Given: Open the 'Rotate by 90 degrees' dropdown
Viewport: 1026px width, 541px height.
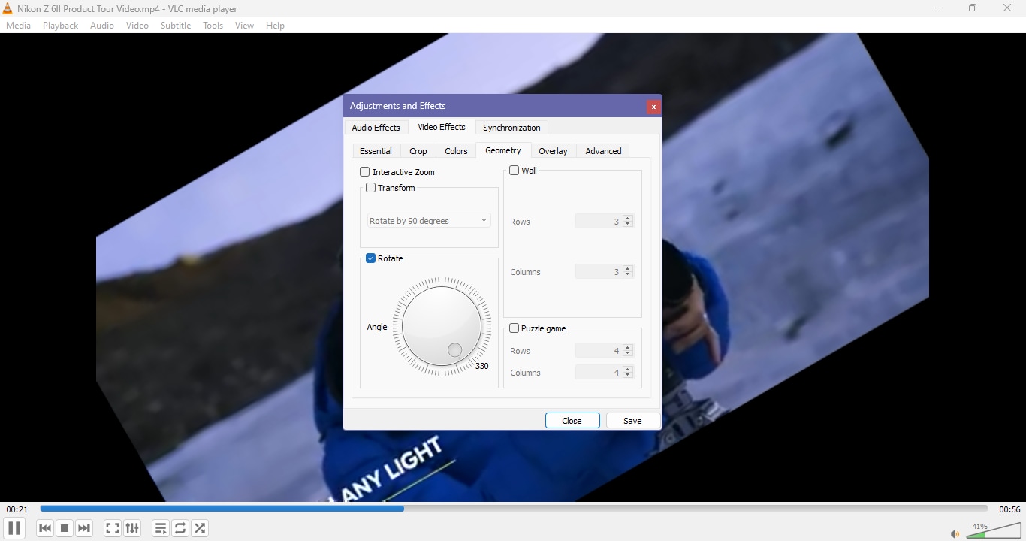Looking at the screenshot, I should (429, 221).
